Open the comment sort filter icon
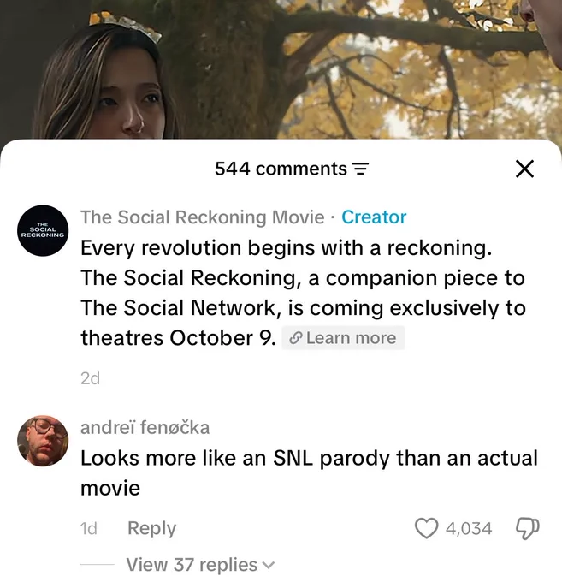 click(360, 169)
